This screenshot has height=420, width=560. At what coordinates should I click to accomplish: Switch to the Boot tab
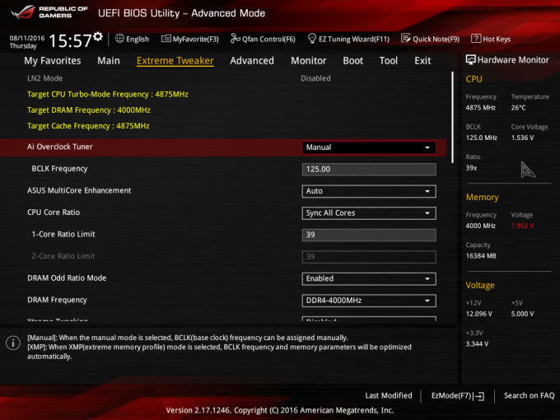[352, 61]
